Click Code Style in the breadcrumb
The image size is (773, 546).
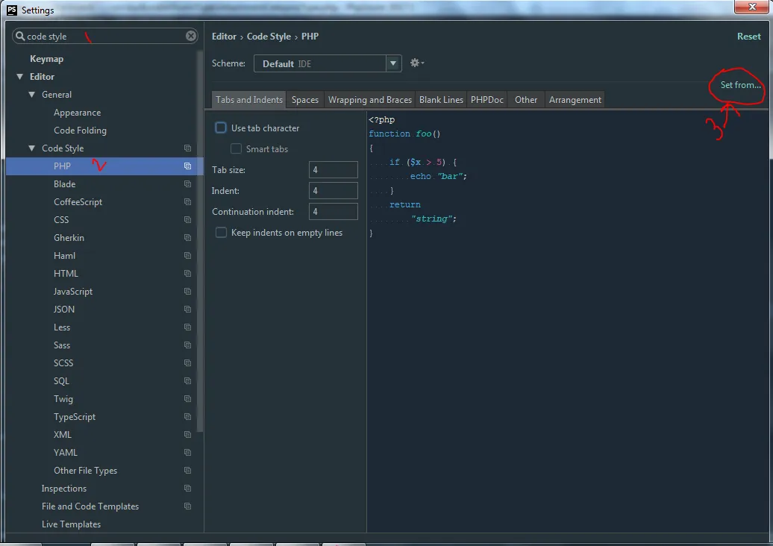pos(269,37)
